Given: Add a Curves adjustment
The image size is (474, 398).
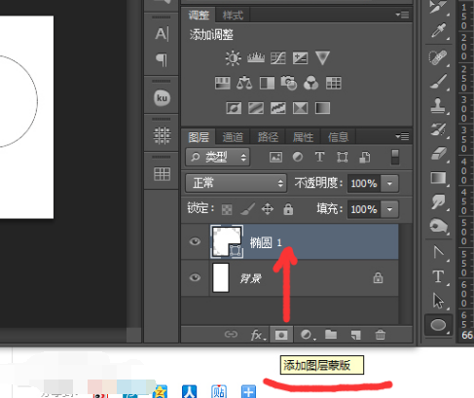Looking at the screenshot, I should [x=278, y=58].
